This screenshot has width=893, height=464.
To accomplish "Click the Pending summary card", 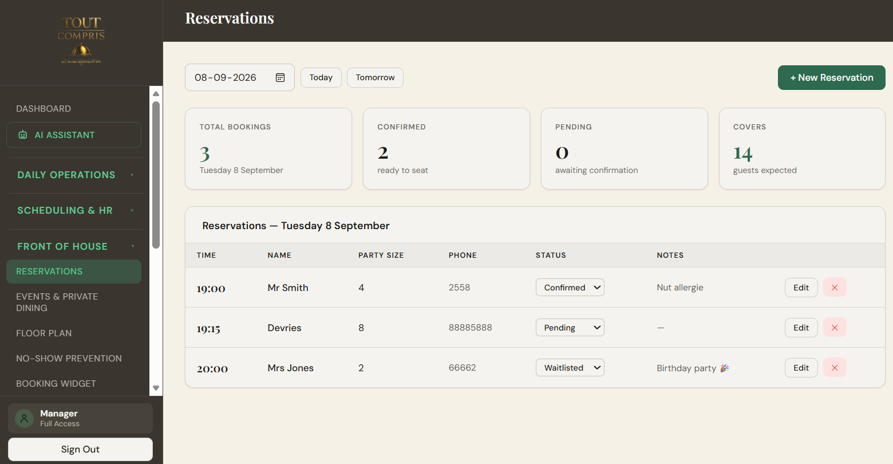I will 625,148.
